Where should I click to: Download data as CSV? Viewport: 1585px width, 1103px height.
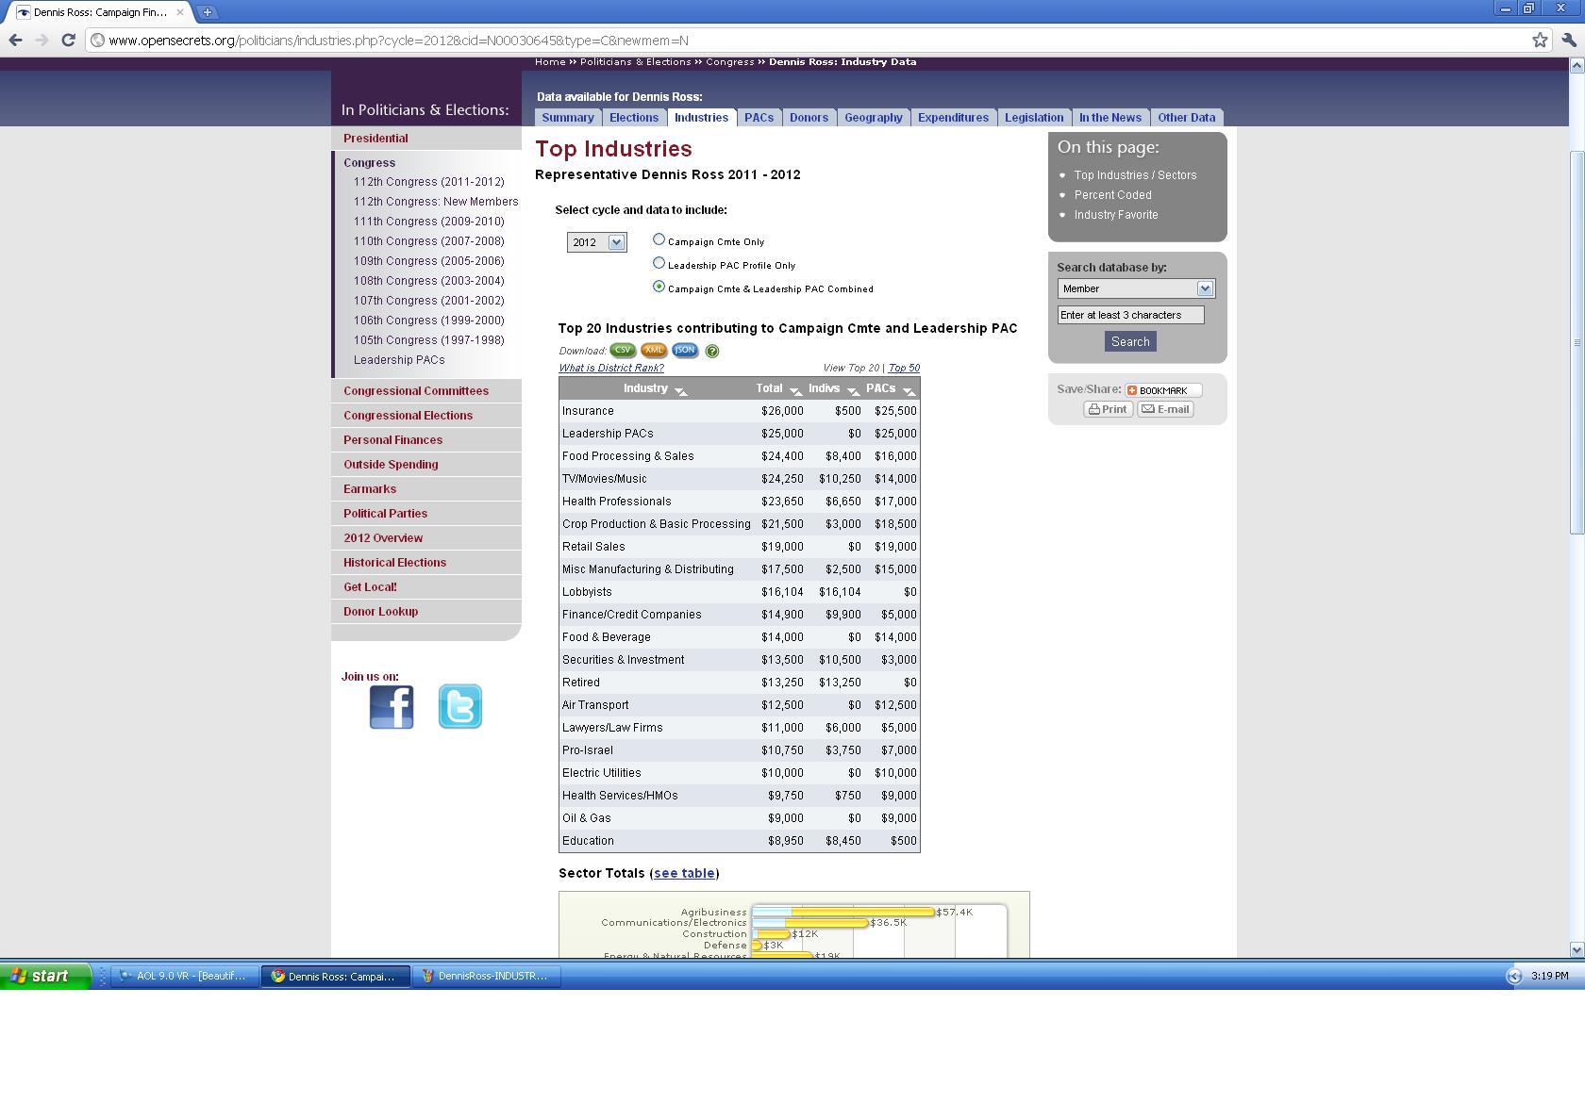pos(623,350)
